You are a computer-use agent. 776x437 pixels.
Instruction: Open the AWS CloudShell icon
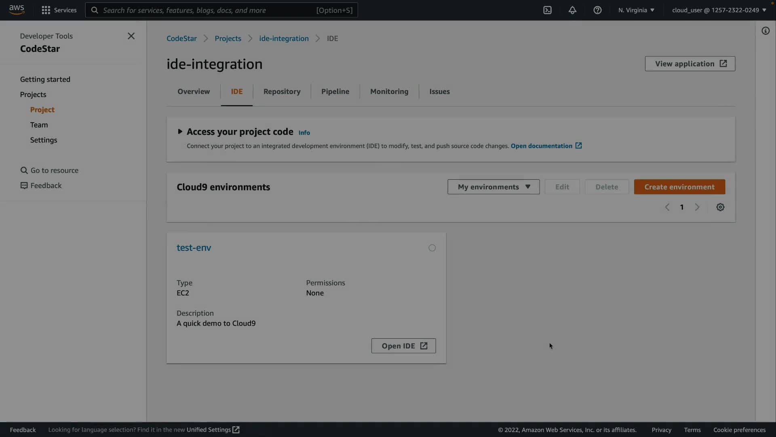click(x=547, y=10)
